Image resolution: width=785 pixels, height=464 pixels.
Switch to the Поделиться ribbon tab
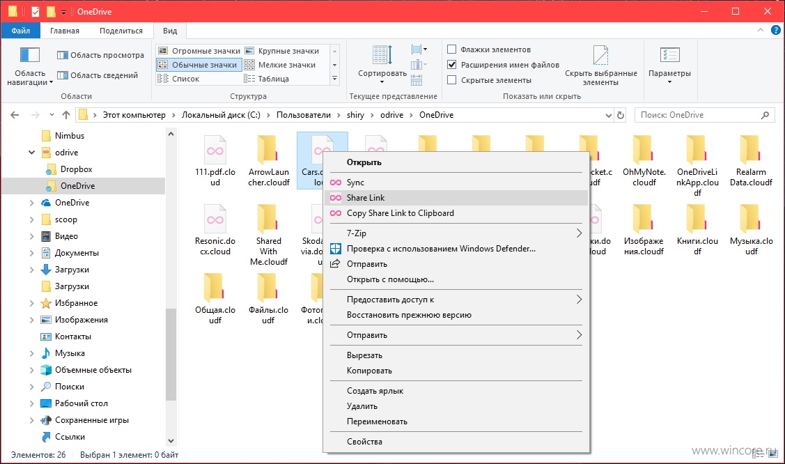(121, 31)
